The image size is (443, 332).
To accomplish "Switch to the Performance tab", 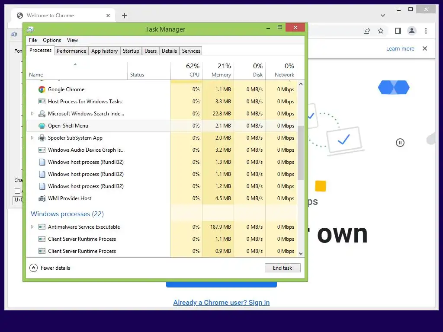I will 71,51.
